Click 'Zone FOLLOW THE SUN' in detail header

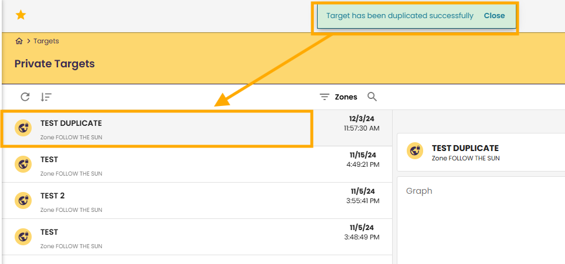click(x=465, y=158)
